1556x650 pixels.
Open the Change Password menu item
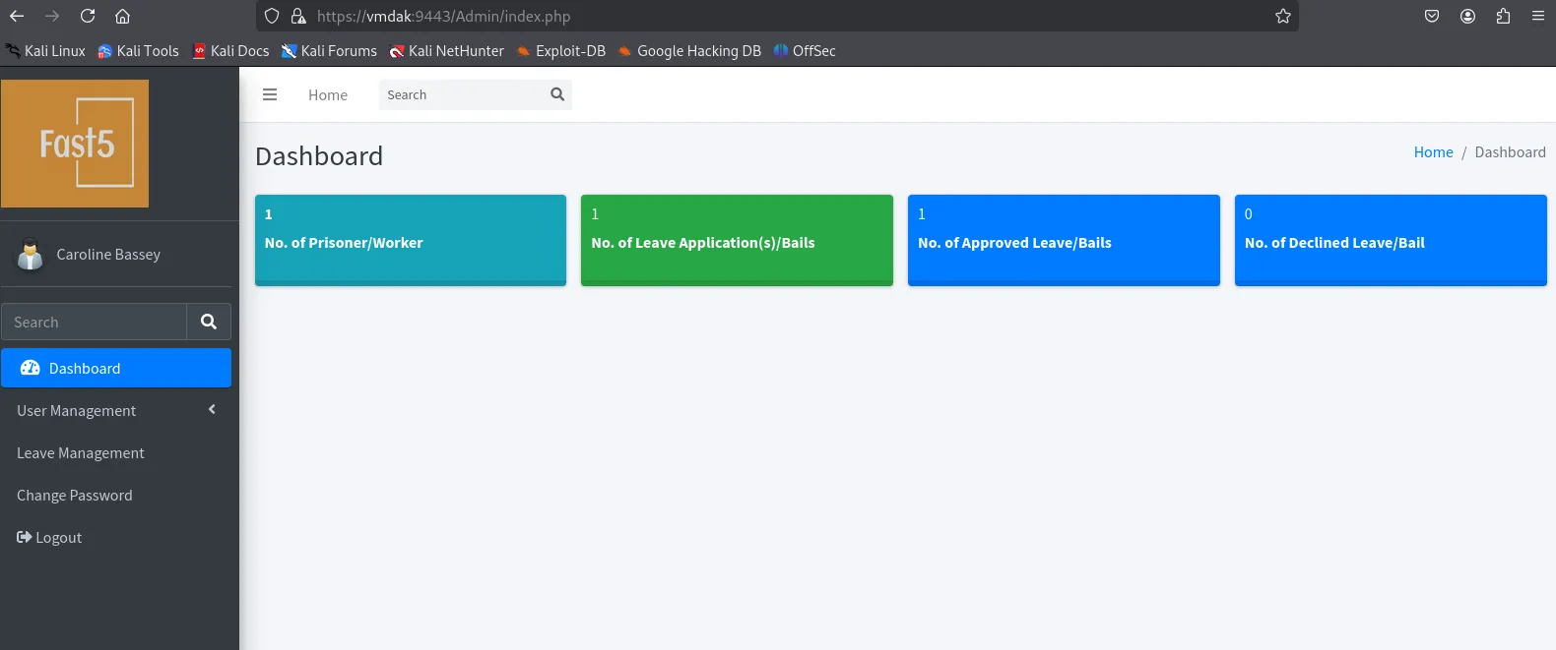click(x=116, y=495)
